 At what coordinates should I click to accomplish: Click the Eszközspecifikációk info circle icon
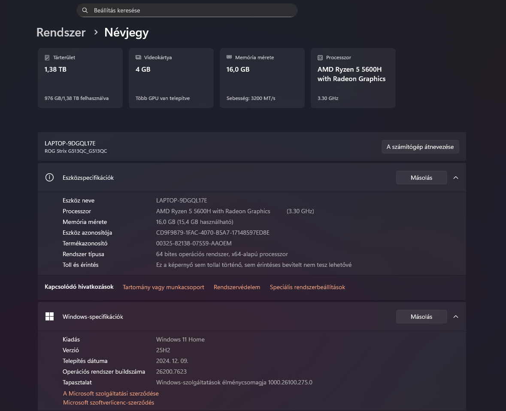(x=49, y=178)
